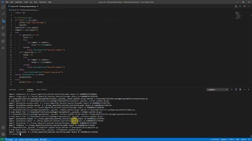Switch to the Output panel tab

(21, 90)
